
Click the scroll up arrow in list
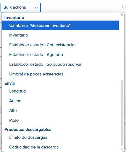pos(122,15)
